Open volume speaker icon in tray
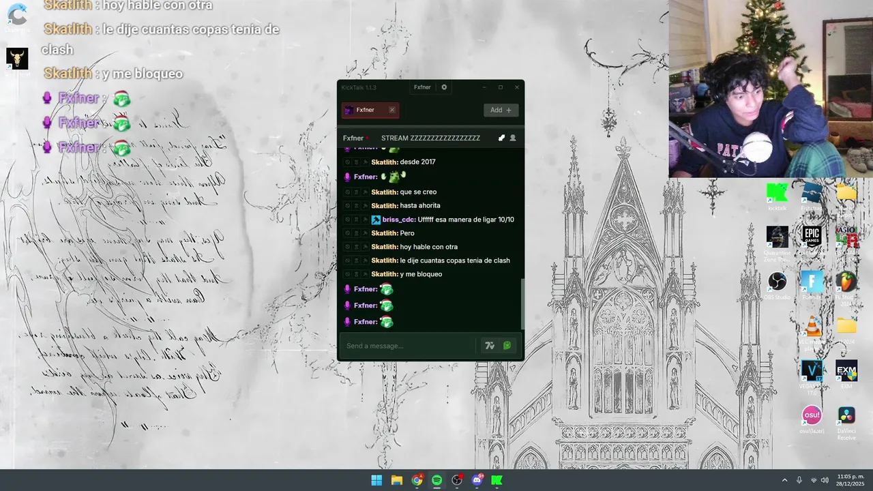This screenshot has width=873, height=491. coord(825,480)
